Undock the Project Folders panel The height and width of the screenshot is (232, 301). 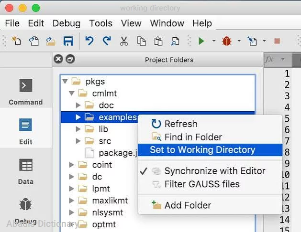coord(70,59)
